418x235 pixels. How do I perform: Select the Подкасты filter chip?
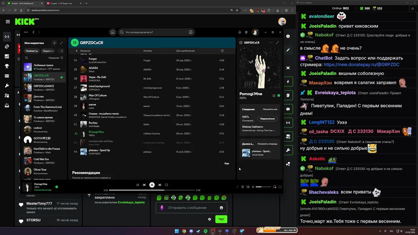[48, 51]
